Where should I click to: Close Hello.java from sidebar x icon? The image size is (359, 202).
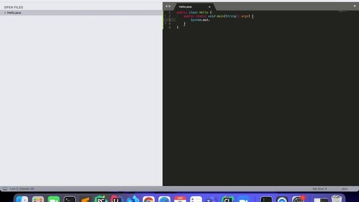point(5,13)
